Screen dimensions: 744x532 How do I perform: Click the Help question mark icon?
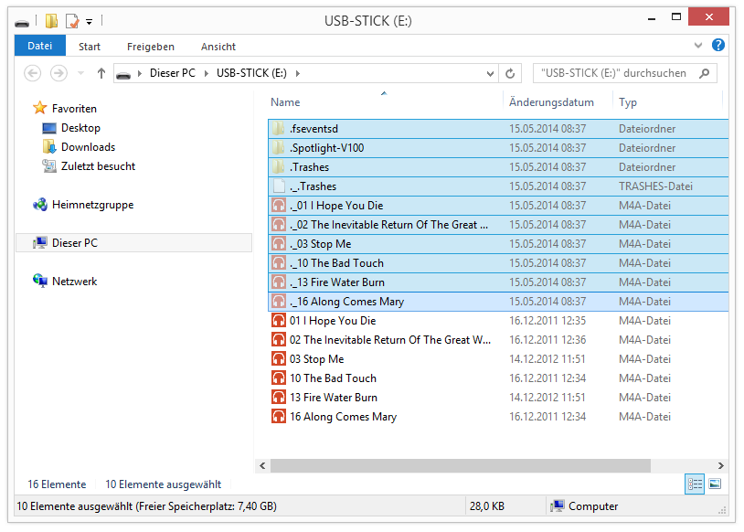coord(718,45)
